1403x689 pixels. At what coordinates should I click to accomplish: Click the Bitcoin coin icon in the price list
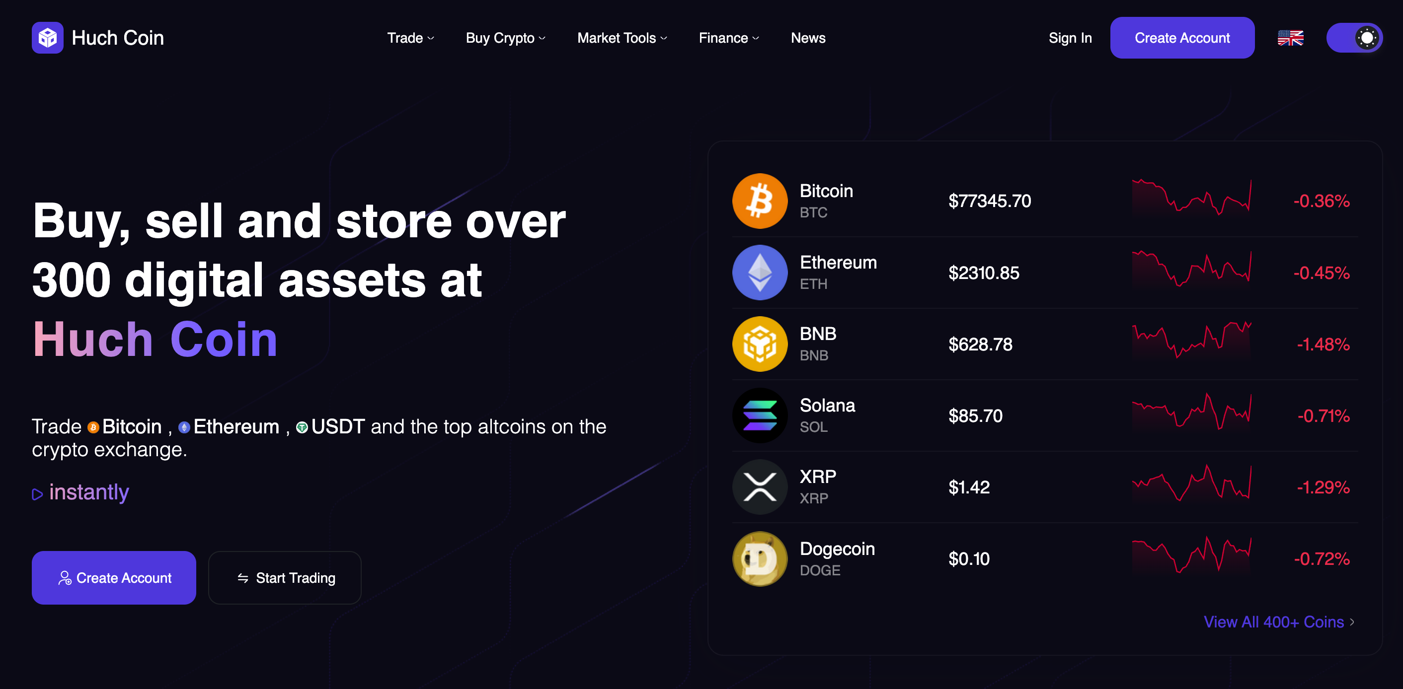pyautogui.click(x=759, y=201)
